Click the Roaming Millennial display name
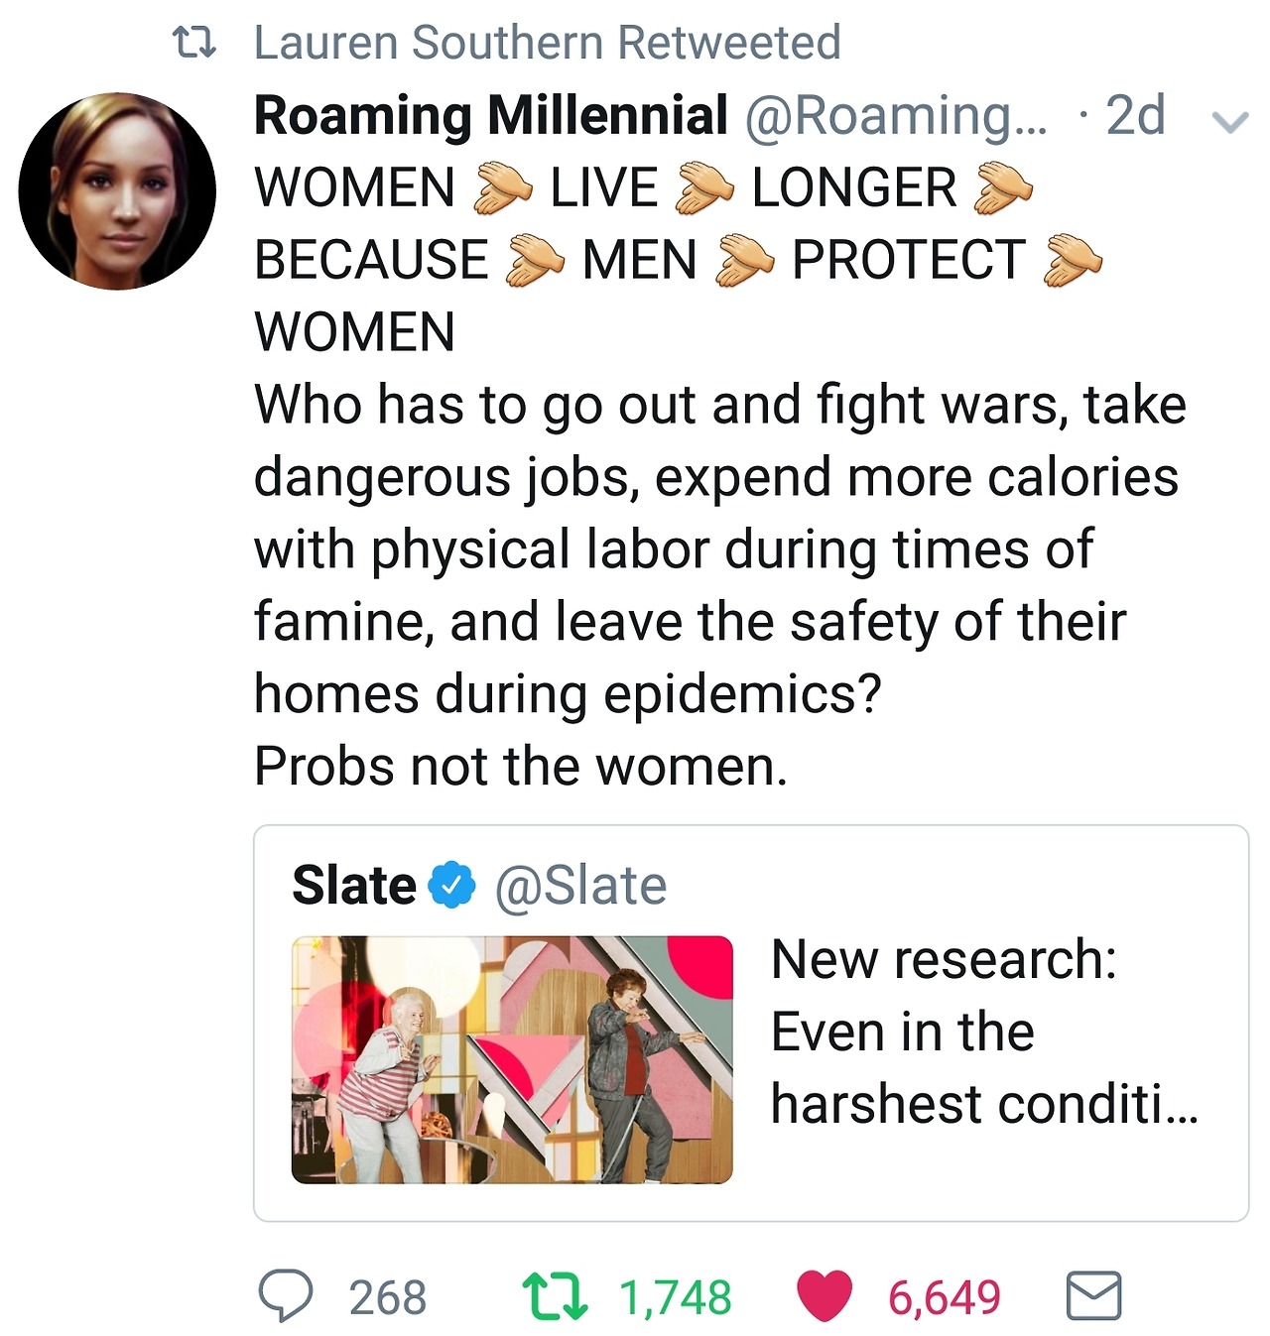The height and width of the screenshot is (1336, 1270). pyautogui.click(x=491, y=115)
